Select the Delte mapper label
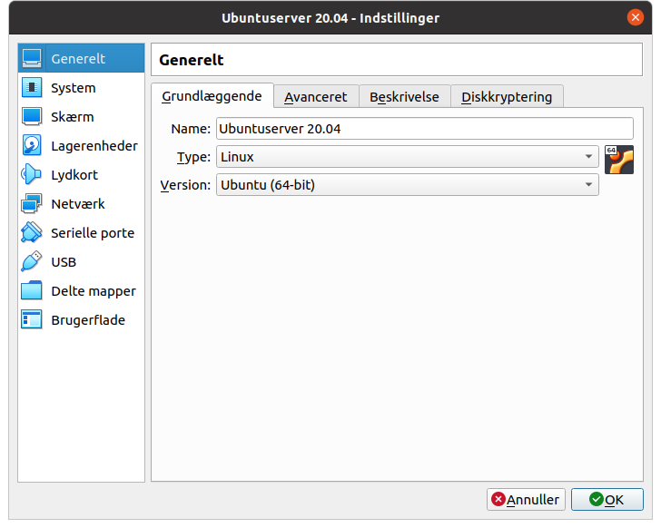The image size is (661, 528). pyautogui.click(x=94, y=291)
